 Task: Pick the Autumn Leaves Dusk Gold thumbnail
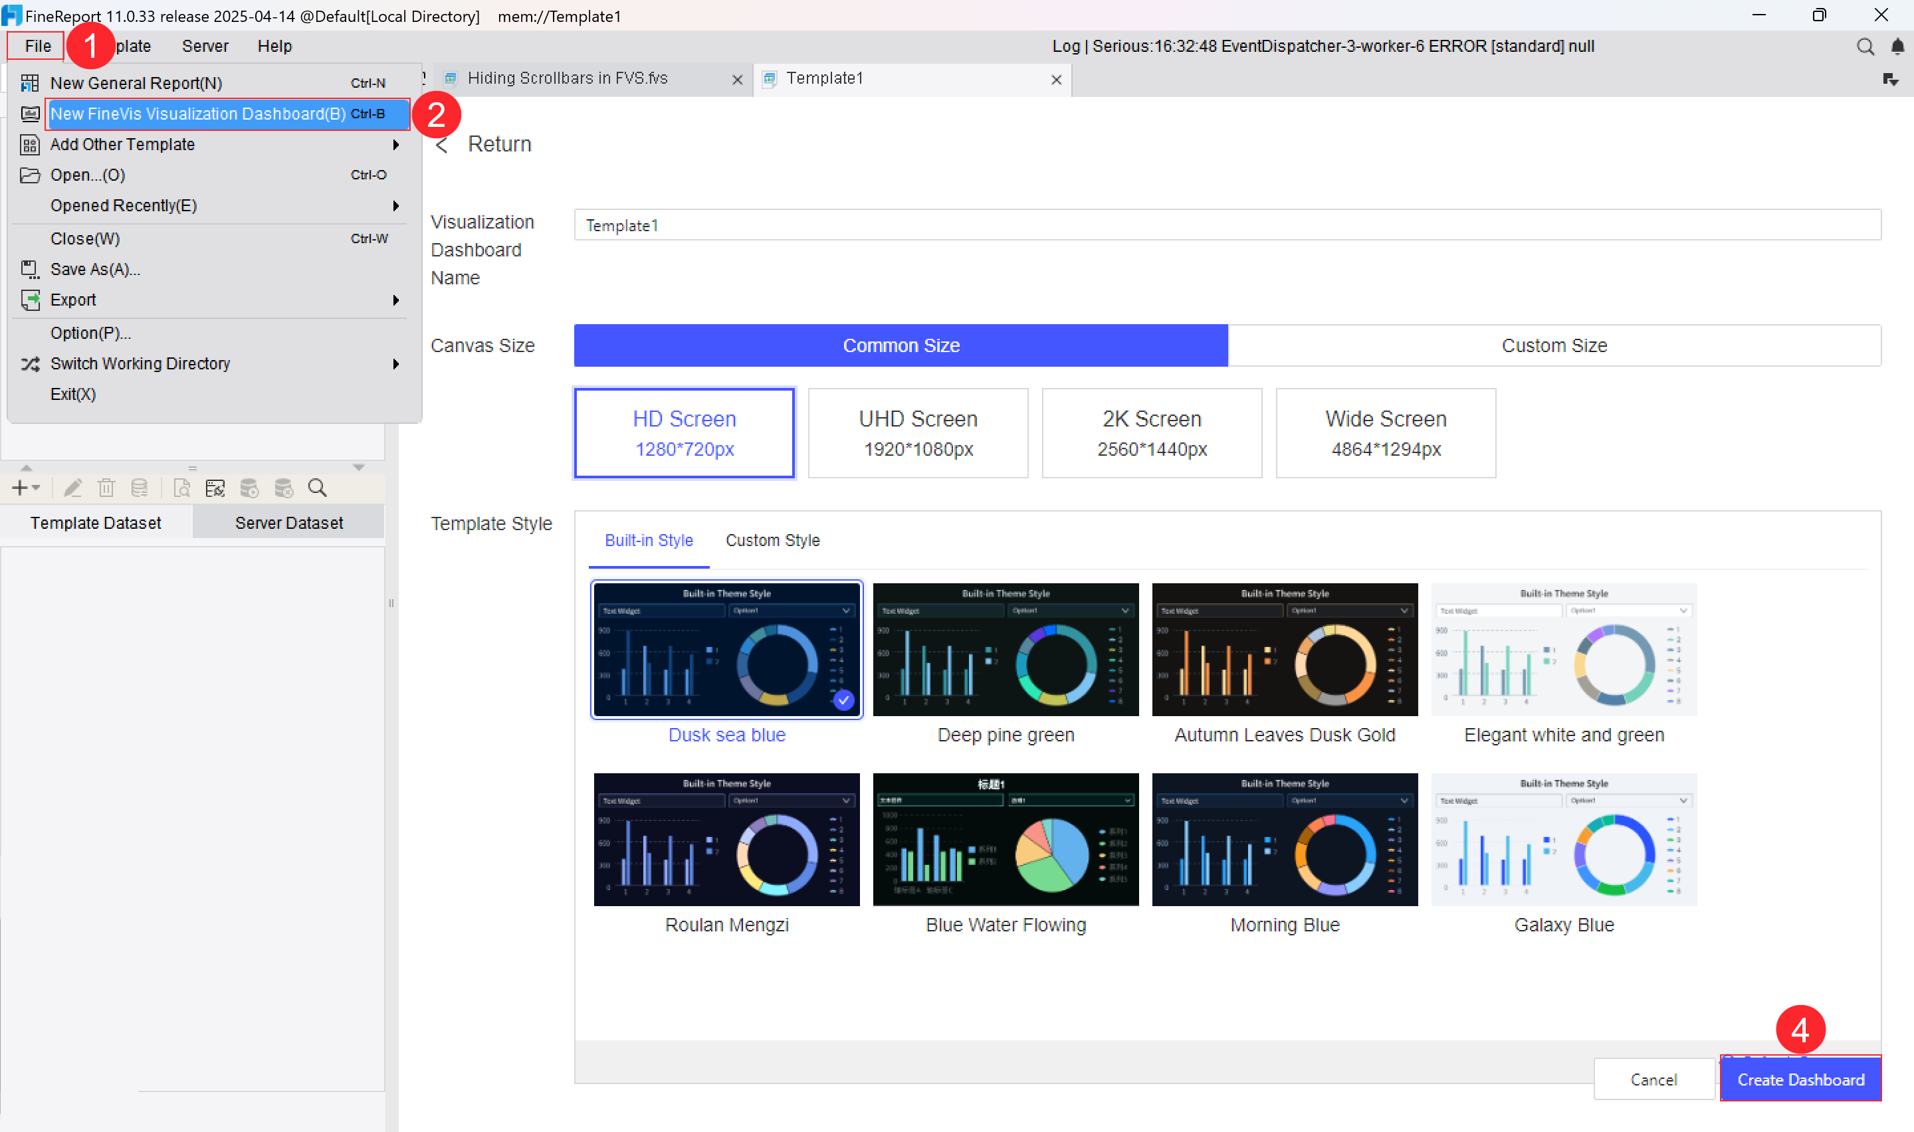coord(1285,650)
